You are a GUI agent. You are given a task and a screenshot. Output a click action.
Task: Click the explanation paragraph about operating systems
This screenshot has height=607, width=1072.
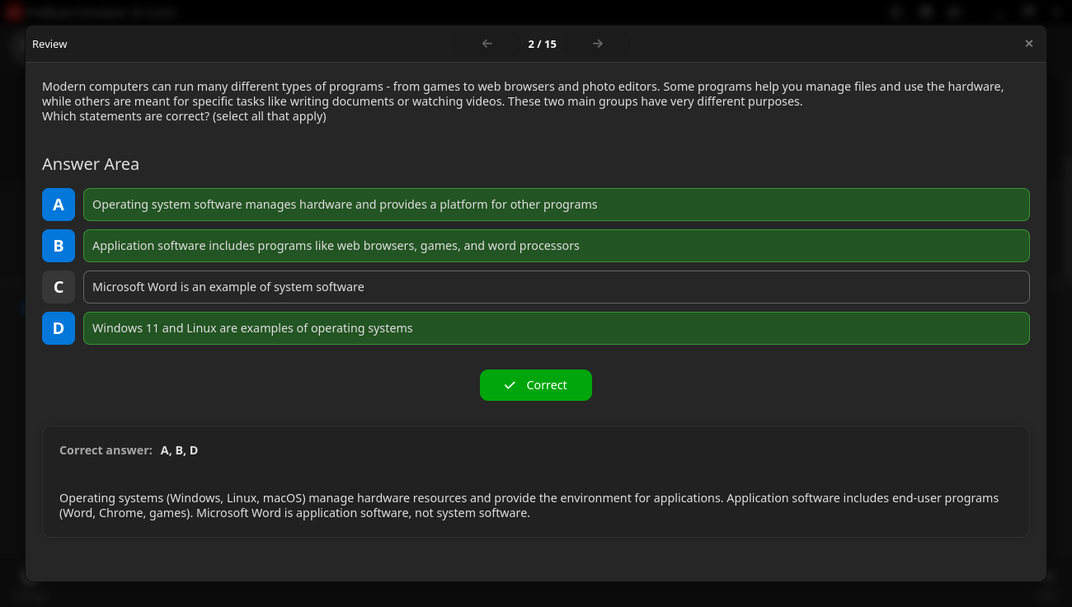529,506
